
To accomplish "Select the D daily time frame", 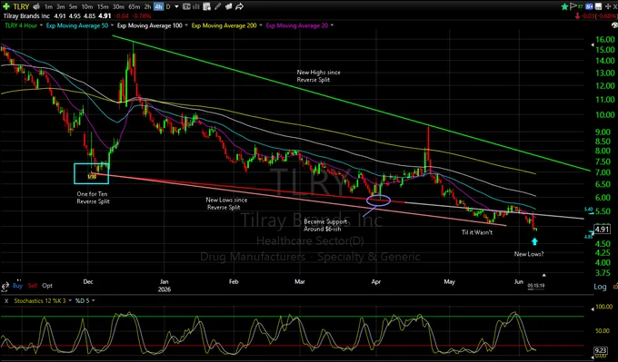I will coord(168,6).
